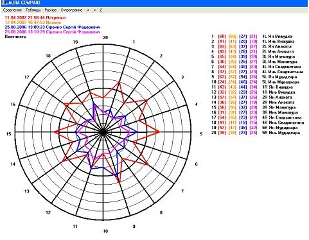This screenshot has width=309, height=240.
Task: Click the '>' next arrow in menu bar
Action: coord(94,10)
